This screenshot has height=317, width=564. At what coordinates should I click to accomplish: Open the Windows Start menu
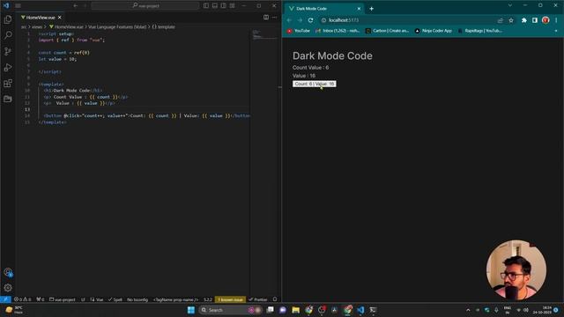tap(191, 310)
